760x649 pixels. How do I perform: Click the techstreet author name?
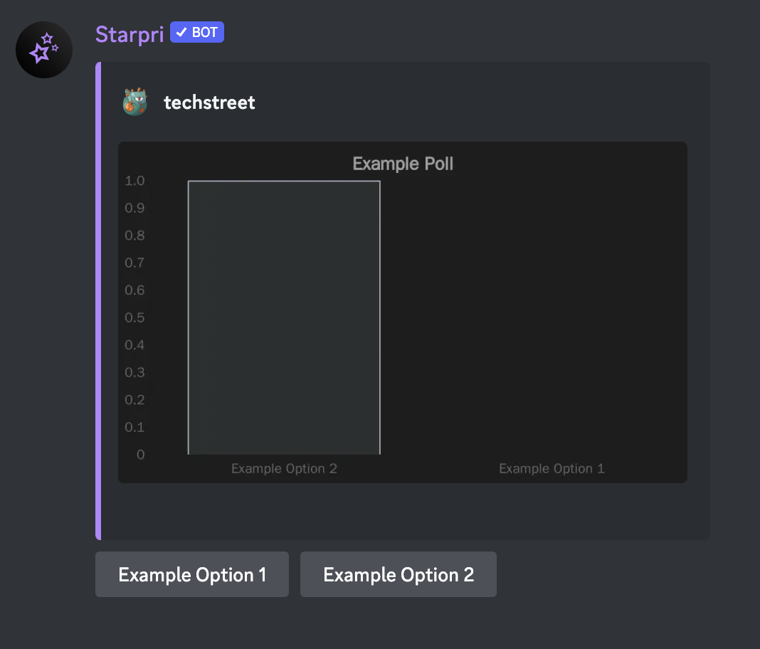[x=209, y=102]
